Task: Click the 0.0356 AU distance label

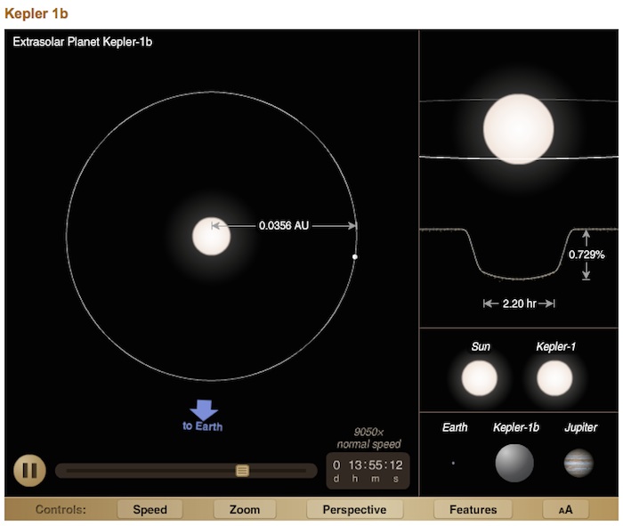Action: pyautogui.click(x=284, y=226)
